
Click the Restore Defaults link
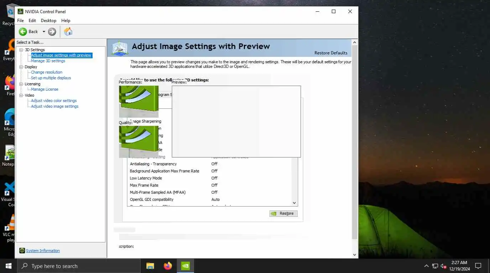tap(331, 53)
